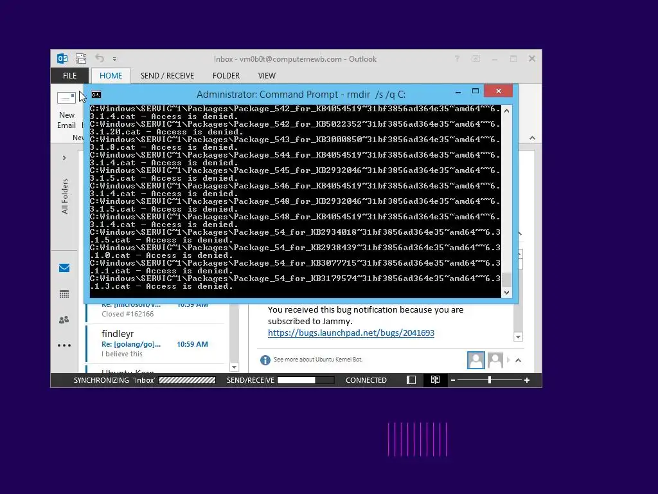Open the findleyr golang email
Viewport: 658px width, 494px height.
click(x=156, y=343)
